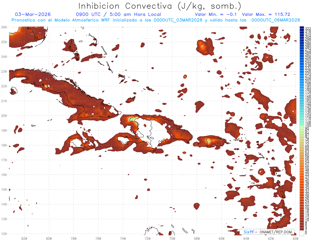Click the 'Valor Max. = 115.72' text

click(266, 14)
